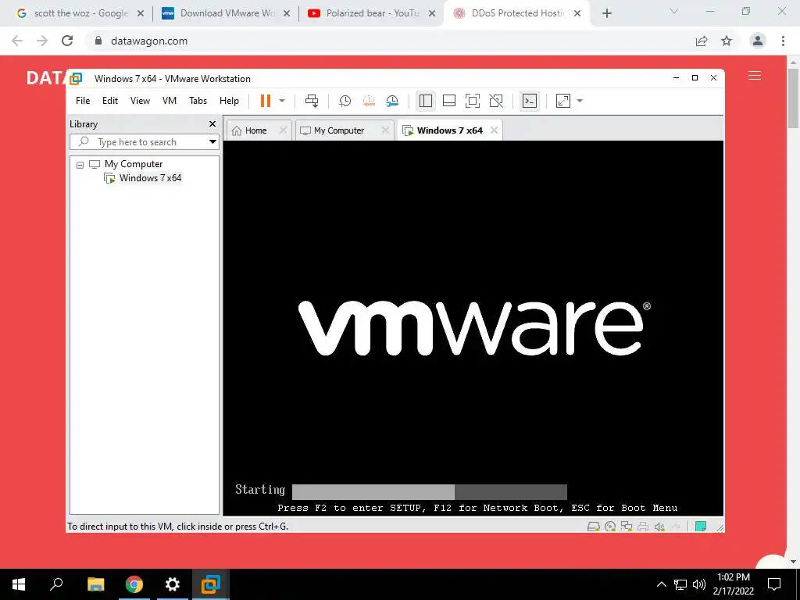The image size is (800, 600).
Task: Click the sound card status icon
Action: point(659,527)
